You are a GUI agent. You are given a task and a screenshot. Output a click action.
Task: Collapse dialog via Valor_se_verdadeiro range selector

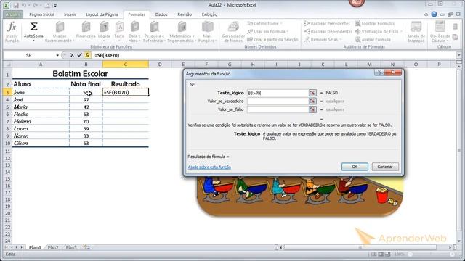(312, 101)
